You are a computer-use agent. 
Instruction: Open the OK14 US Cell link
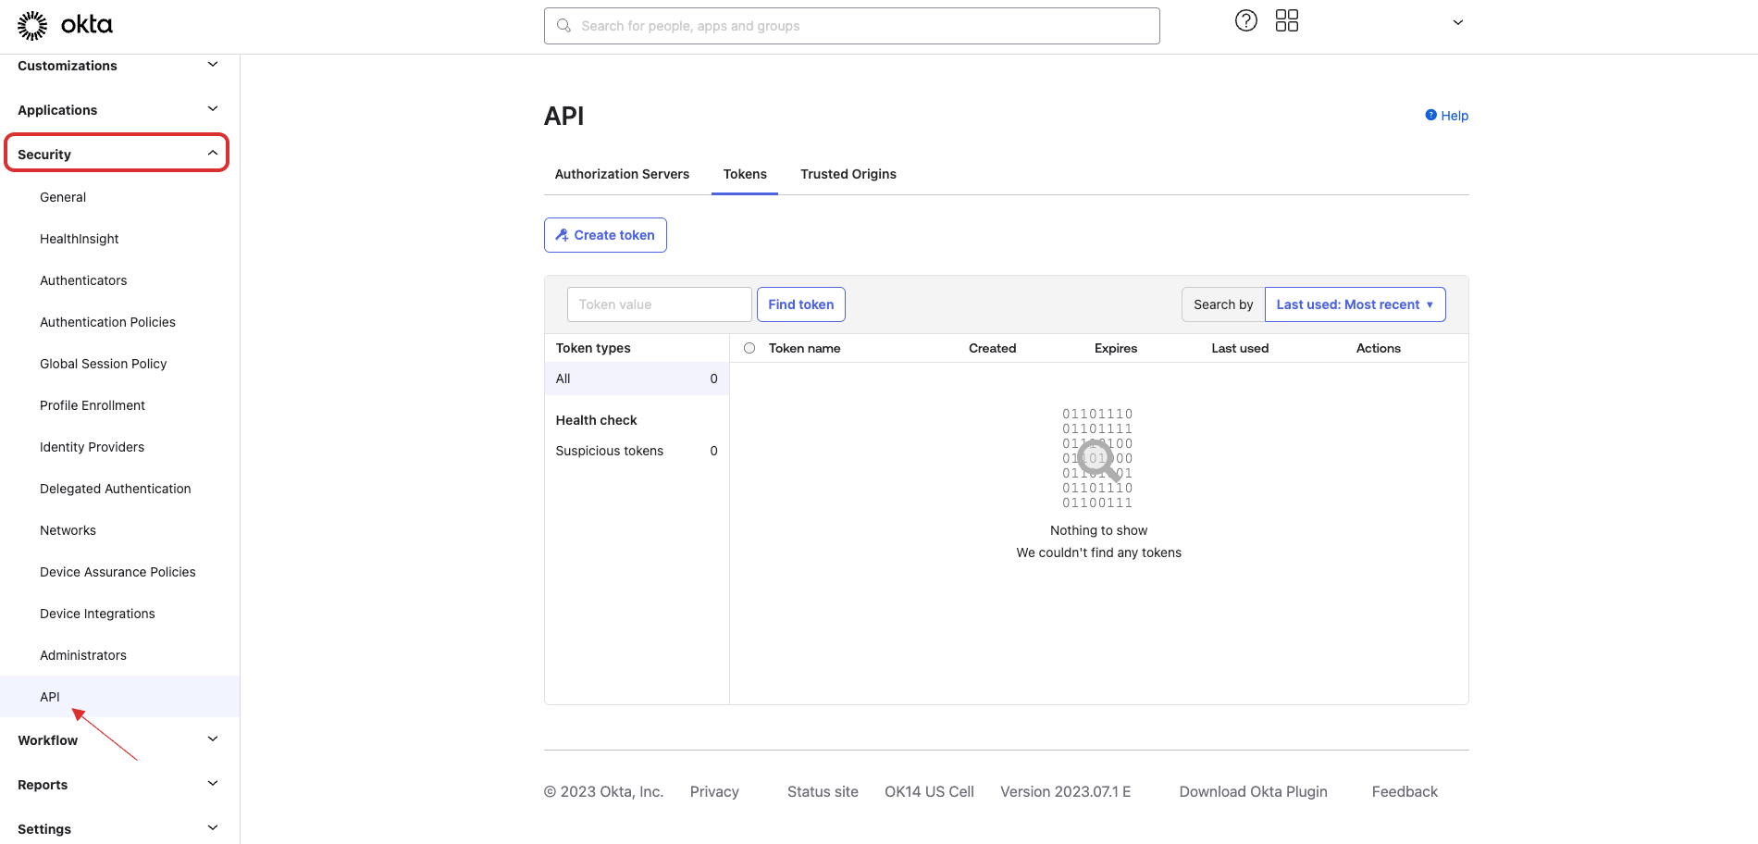929,791
